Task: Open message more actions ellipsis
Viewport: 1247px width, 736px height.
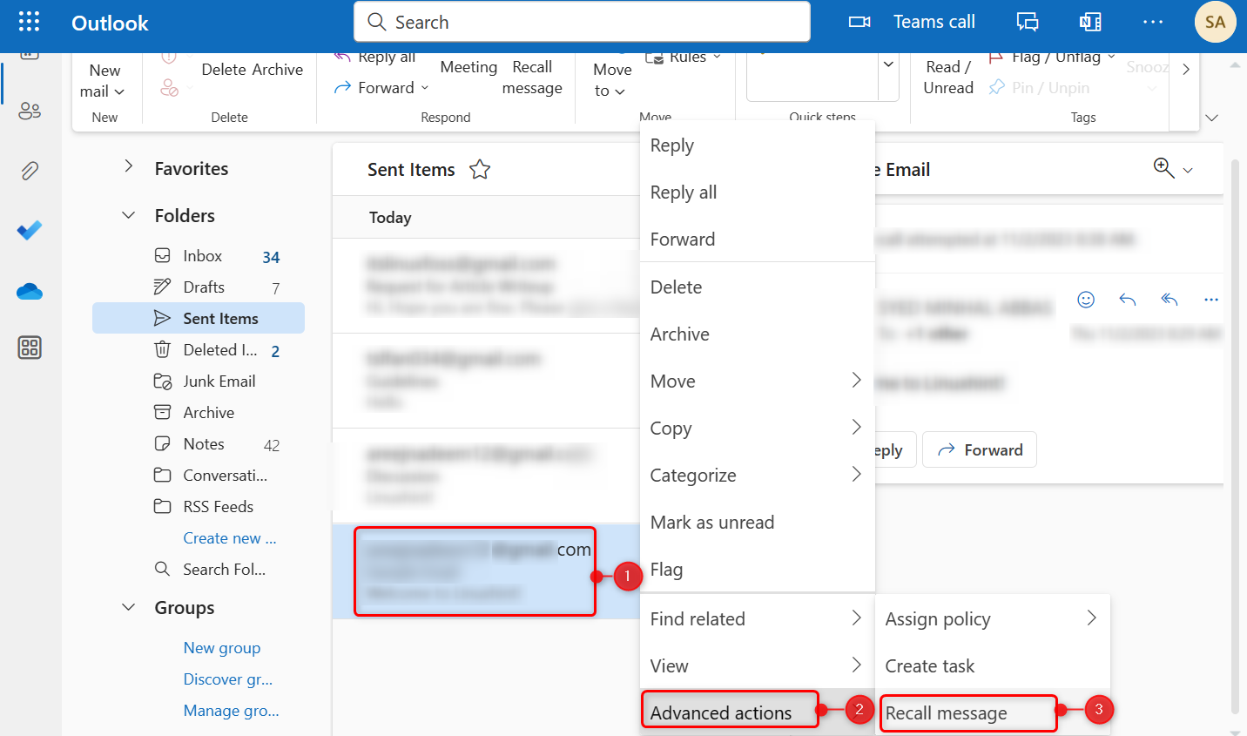Action: (x=1211, y=300)
